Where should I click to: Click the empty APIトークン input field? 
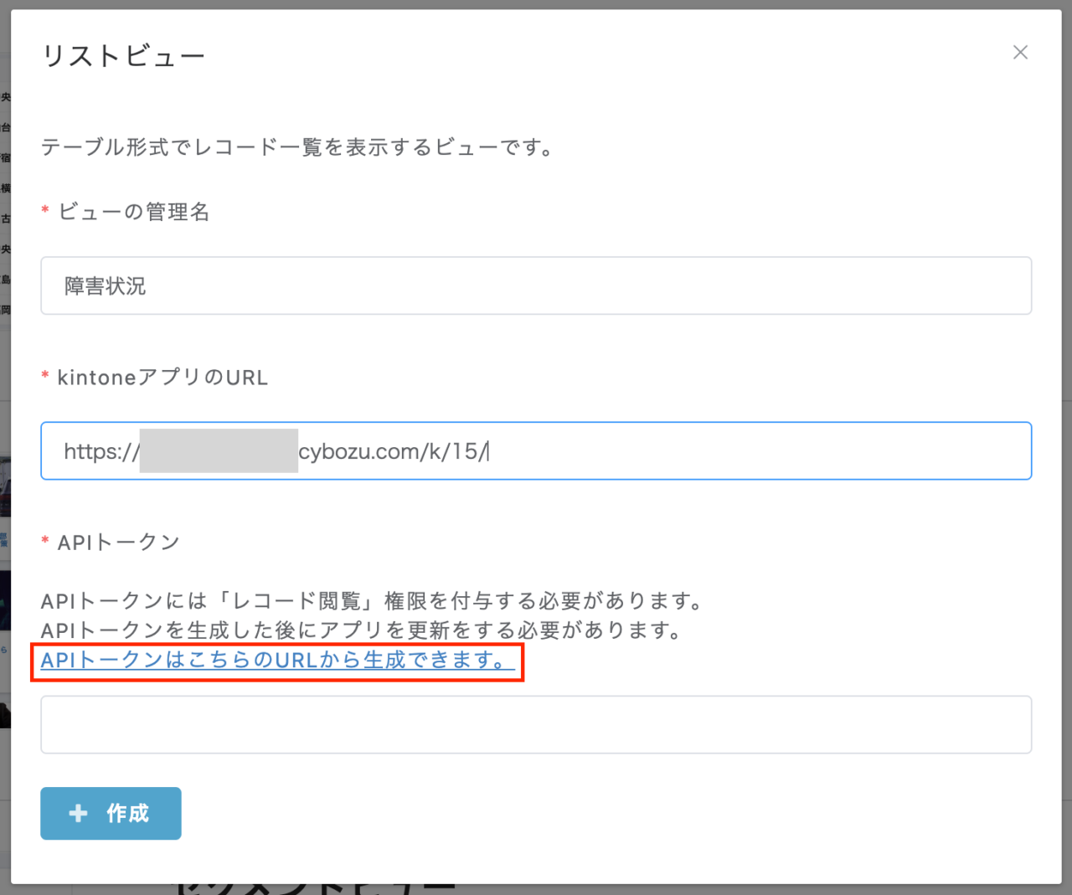pyautogui.click(x=536, y=724)
